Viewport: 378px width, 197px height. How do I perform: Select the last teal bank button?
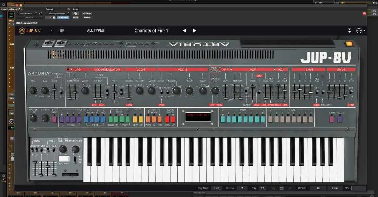coord(263,119)
